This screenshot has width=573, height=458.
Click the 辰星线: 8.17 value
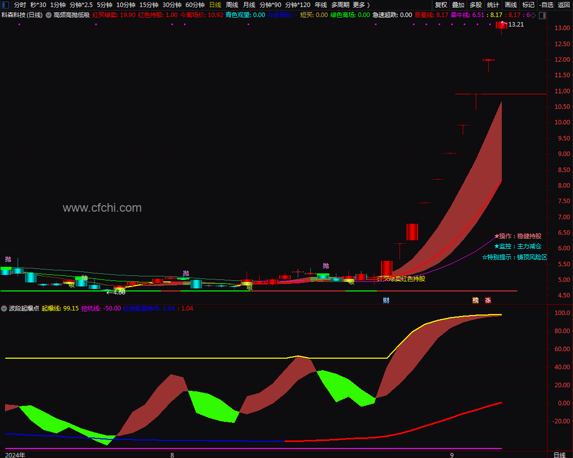coord(431,15)
